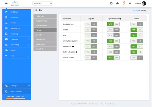Click the Public column header
Screen dimensions: 152x107
point(137,18)
